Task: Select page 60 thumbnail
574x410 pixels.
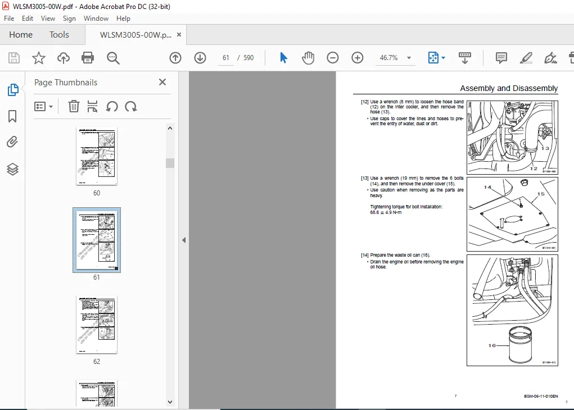Action: [x=97, y=156]
